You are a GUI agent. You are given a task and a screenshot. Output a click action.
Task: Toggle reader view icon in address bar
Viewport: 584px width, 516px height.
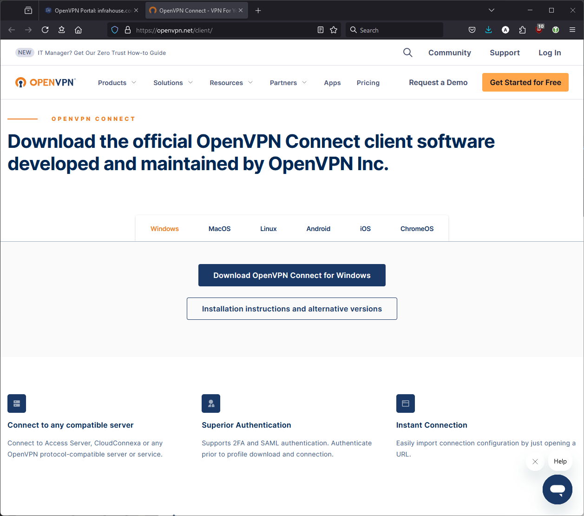[321, 30]
